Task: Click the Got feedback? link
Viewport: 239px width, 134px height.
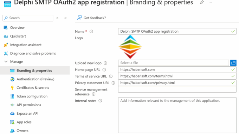Action: [x=95, y=18]
